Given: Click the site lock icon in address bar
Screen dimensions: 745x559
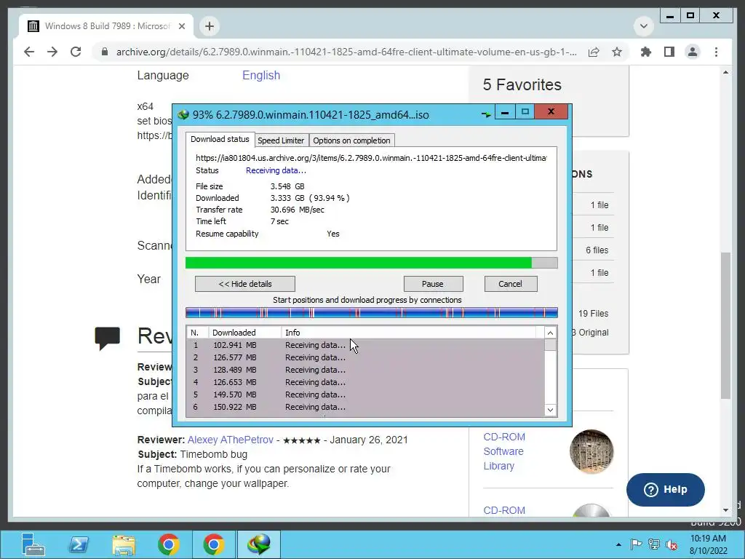Looking at the screenshot, I should [105, 52].
